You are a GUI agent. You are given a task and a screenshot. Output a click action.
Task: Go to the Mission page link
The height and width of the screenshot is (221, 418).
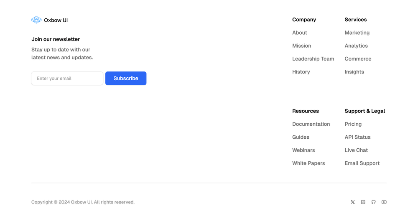[301, 46]
